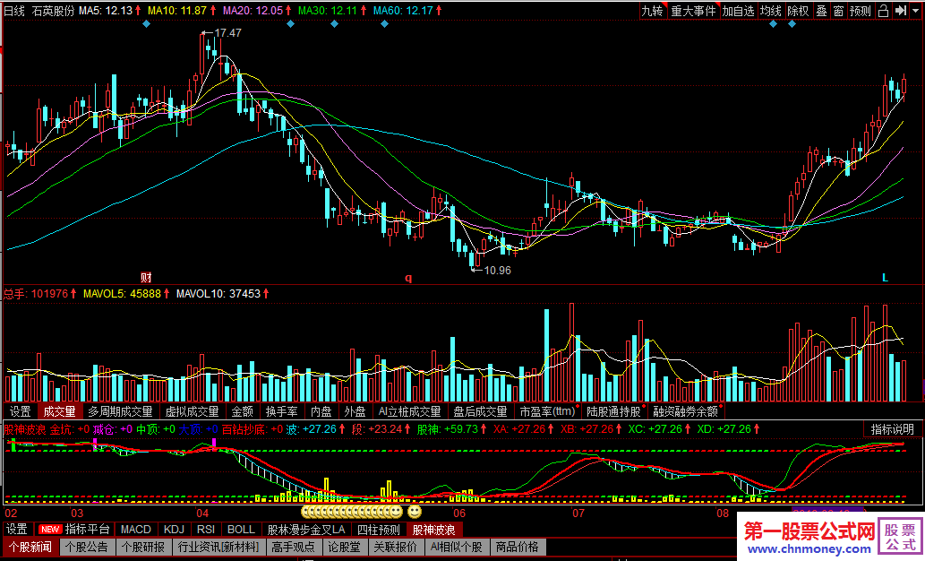Click the 06 month marker on time axis
This screenshot has height=561, width=925.
pos(459,513)
